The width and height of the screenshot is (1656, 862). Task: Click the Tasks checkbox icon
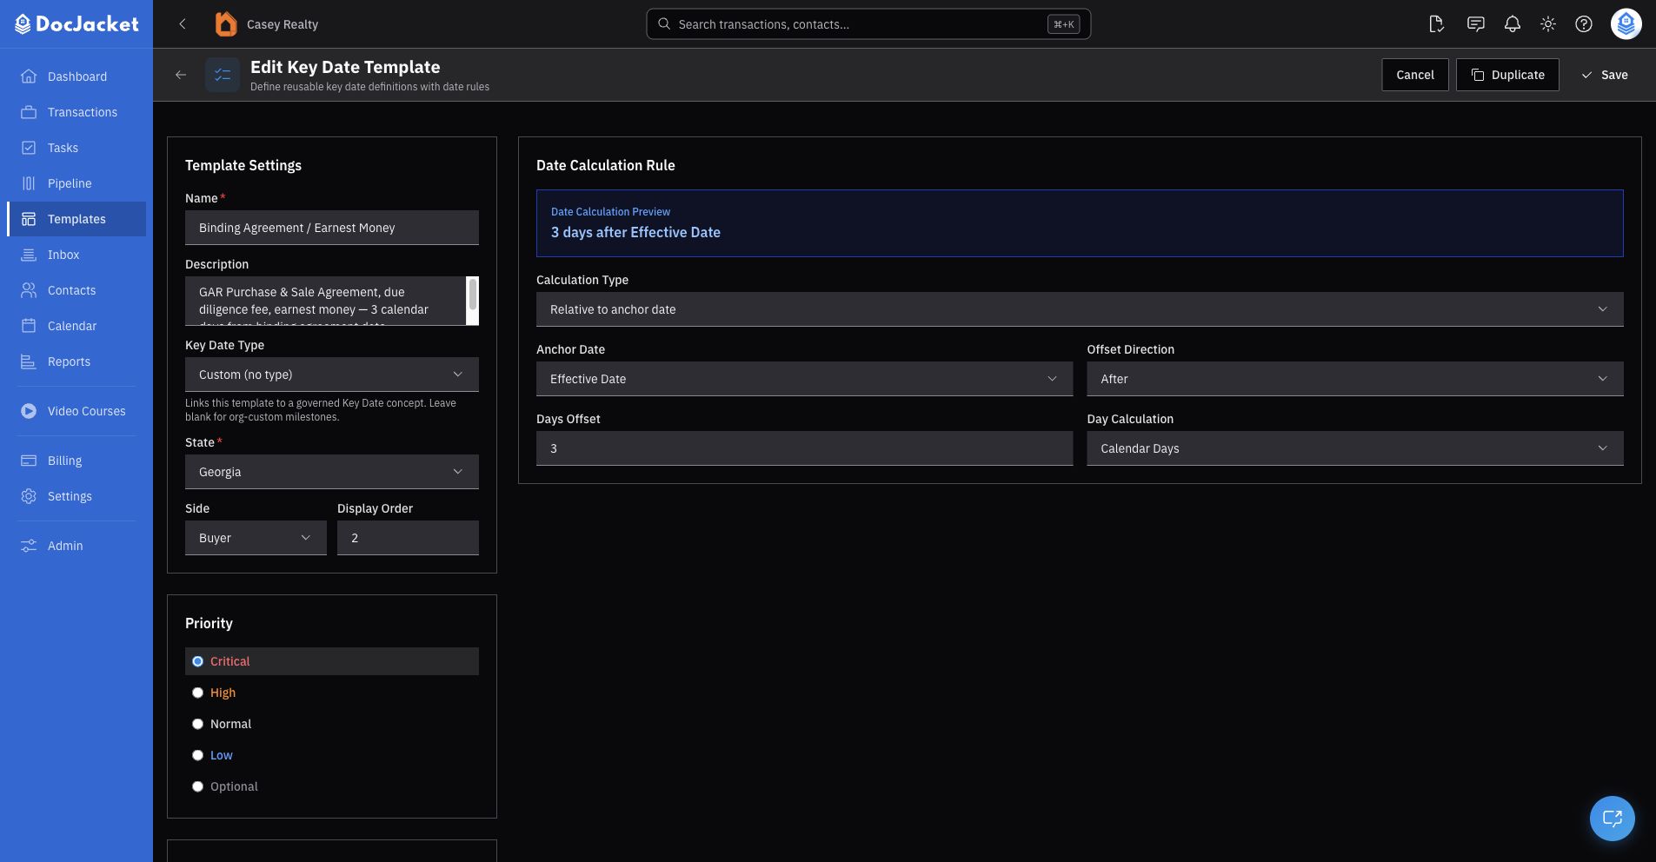(x=29, y=148)
